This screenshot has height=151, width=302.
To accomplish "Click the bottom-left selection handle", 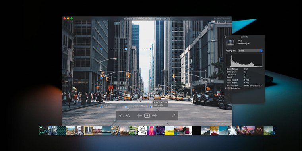I will (x=101, y=107).
